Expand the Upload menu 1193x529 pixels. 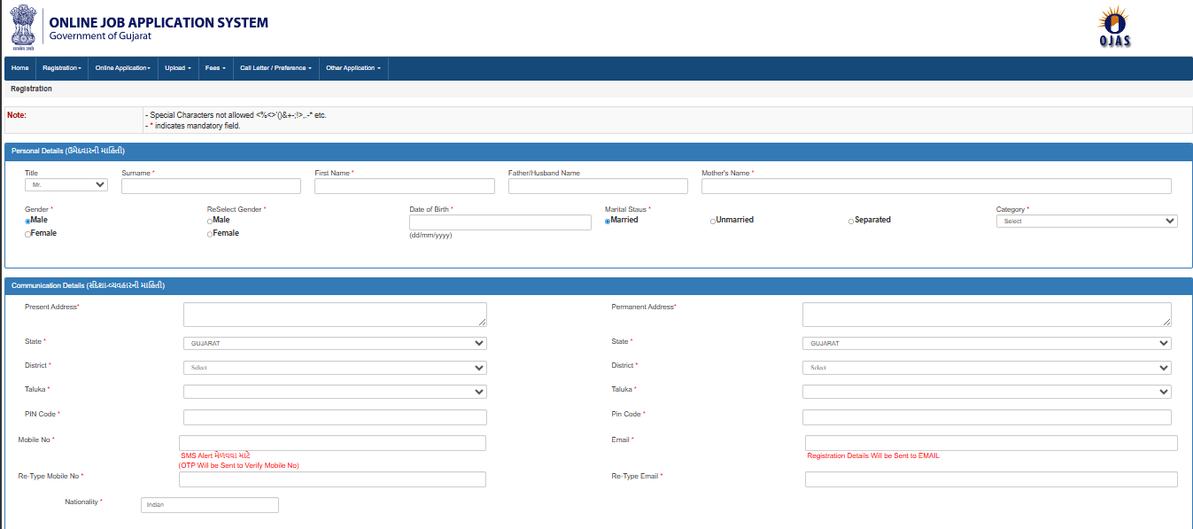178,68
